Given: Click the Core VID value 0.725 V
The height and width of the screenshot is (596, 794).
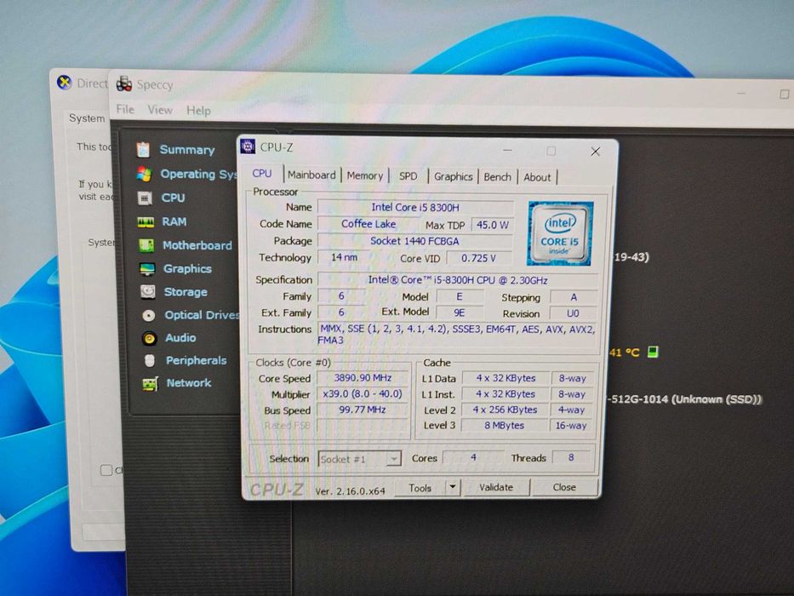Looking at the screenshot, I should [478, 258].
